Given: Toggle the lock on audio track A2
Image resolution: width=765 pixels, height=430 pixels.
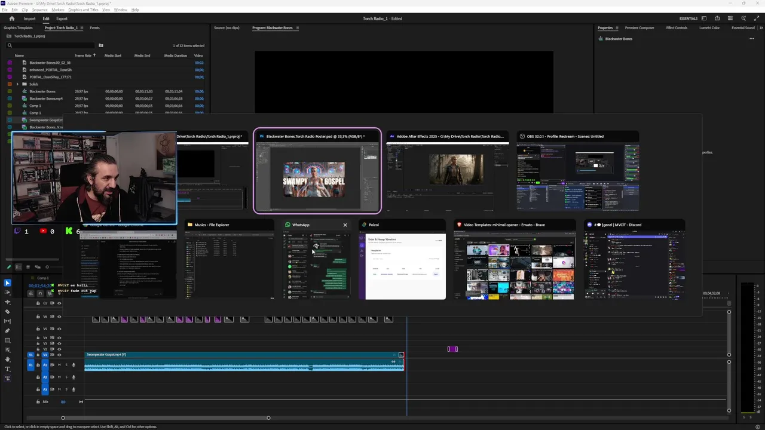Looking at the screenshot, I should click(x=38, y=377).
